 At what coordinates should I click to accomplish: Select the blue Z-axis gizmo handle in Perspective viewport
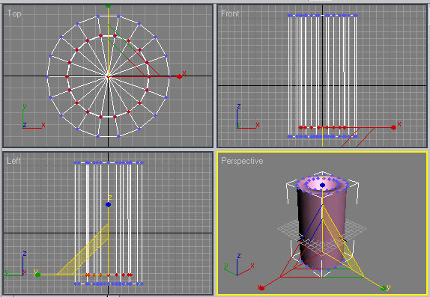coord(322,186)
